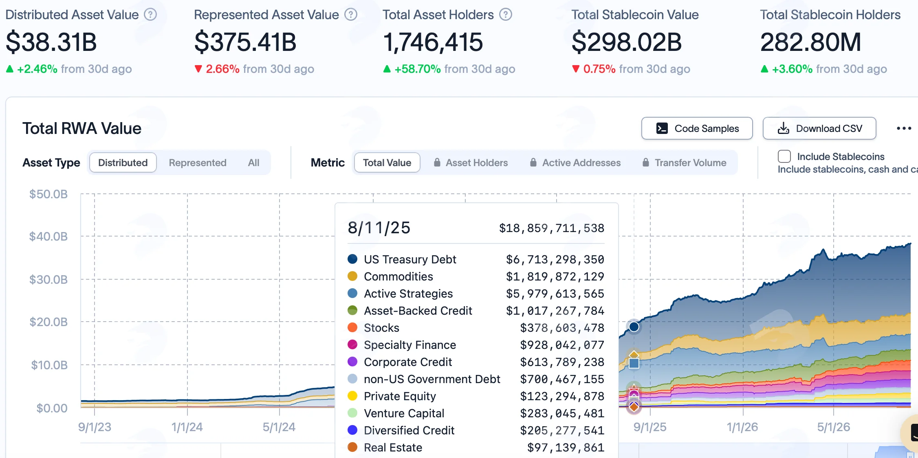Click the lock icon beside Asset Holders

[437, 162]
